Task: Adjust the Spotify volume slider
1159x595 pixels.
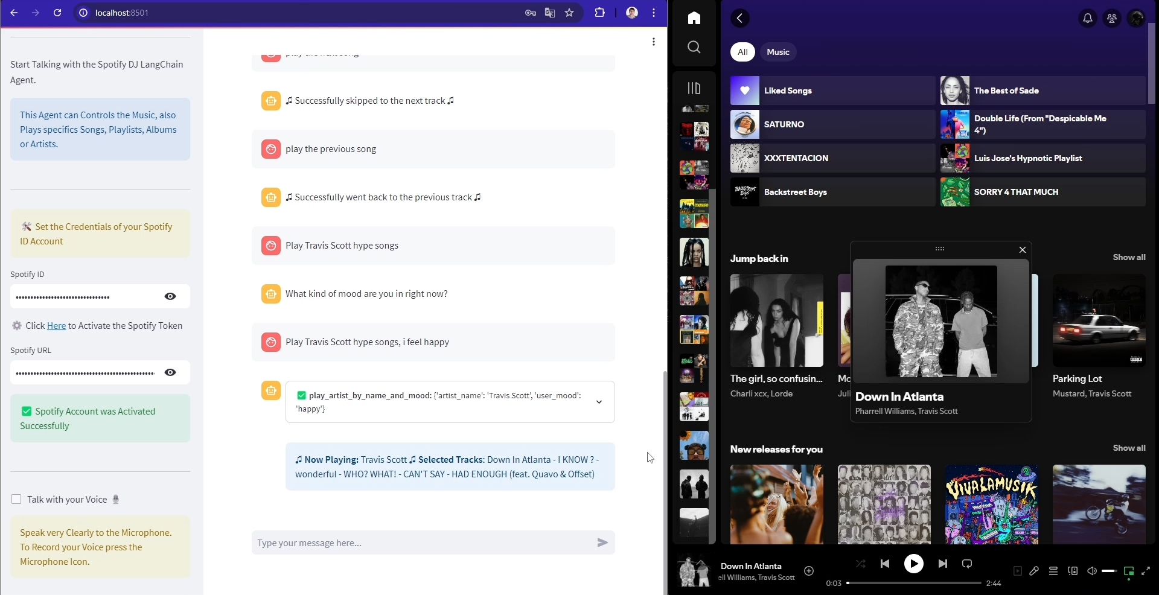Action: click(x=1109, y=571)
